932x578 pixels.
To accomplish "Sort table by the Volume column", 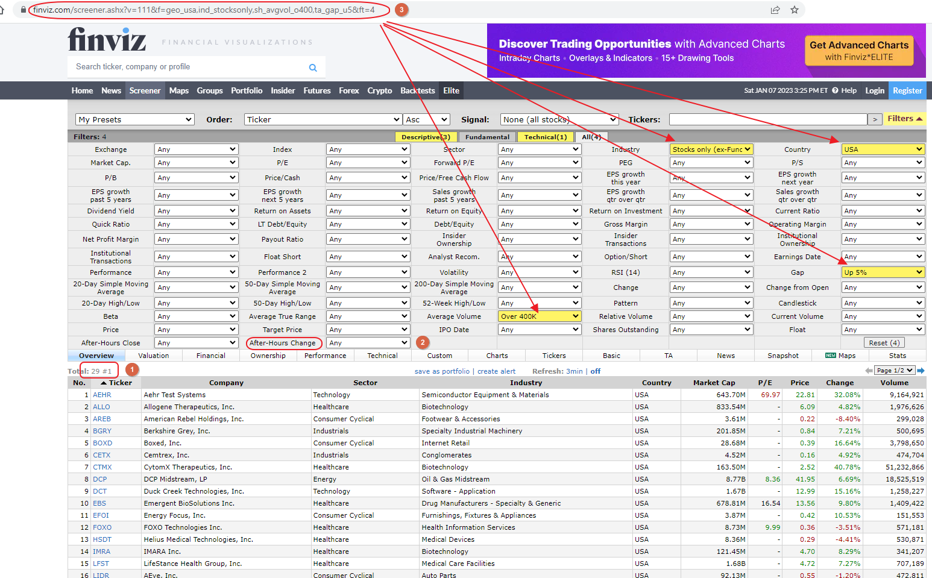I will coord(894,383).
